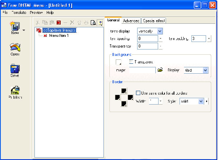This screenshot has height=160, width=218.
Task: Toggle the Transparent background checkbox
Action: (x=131, y=62)
